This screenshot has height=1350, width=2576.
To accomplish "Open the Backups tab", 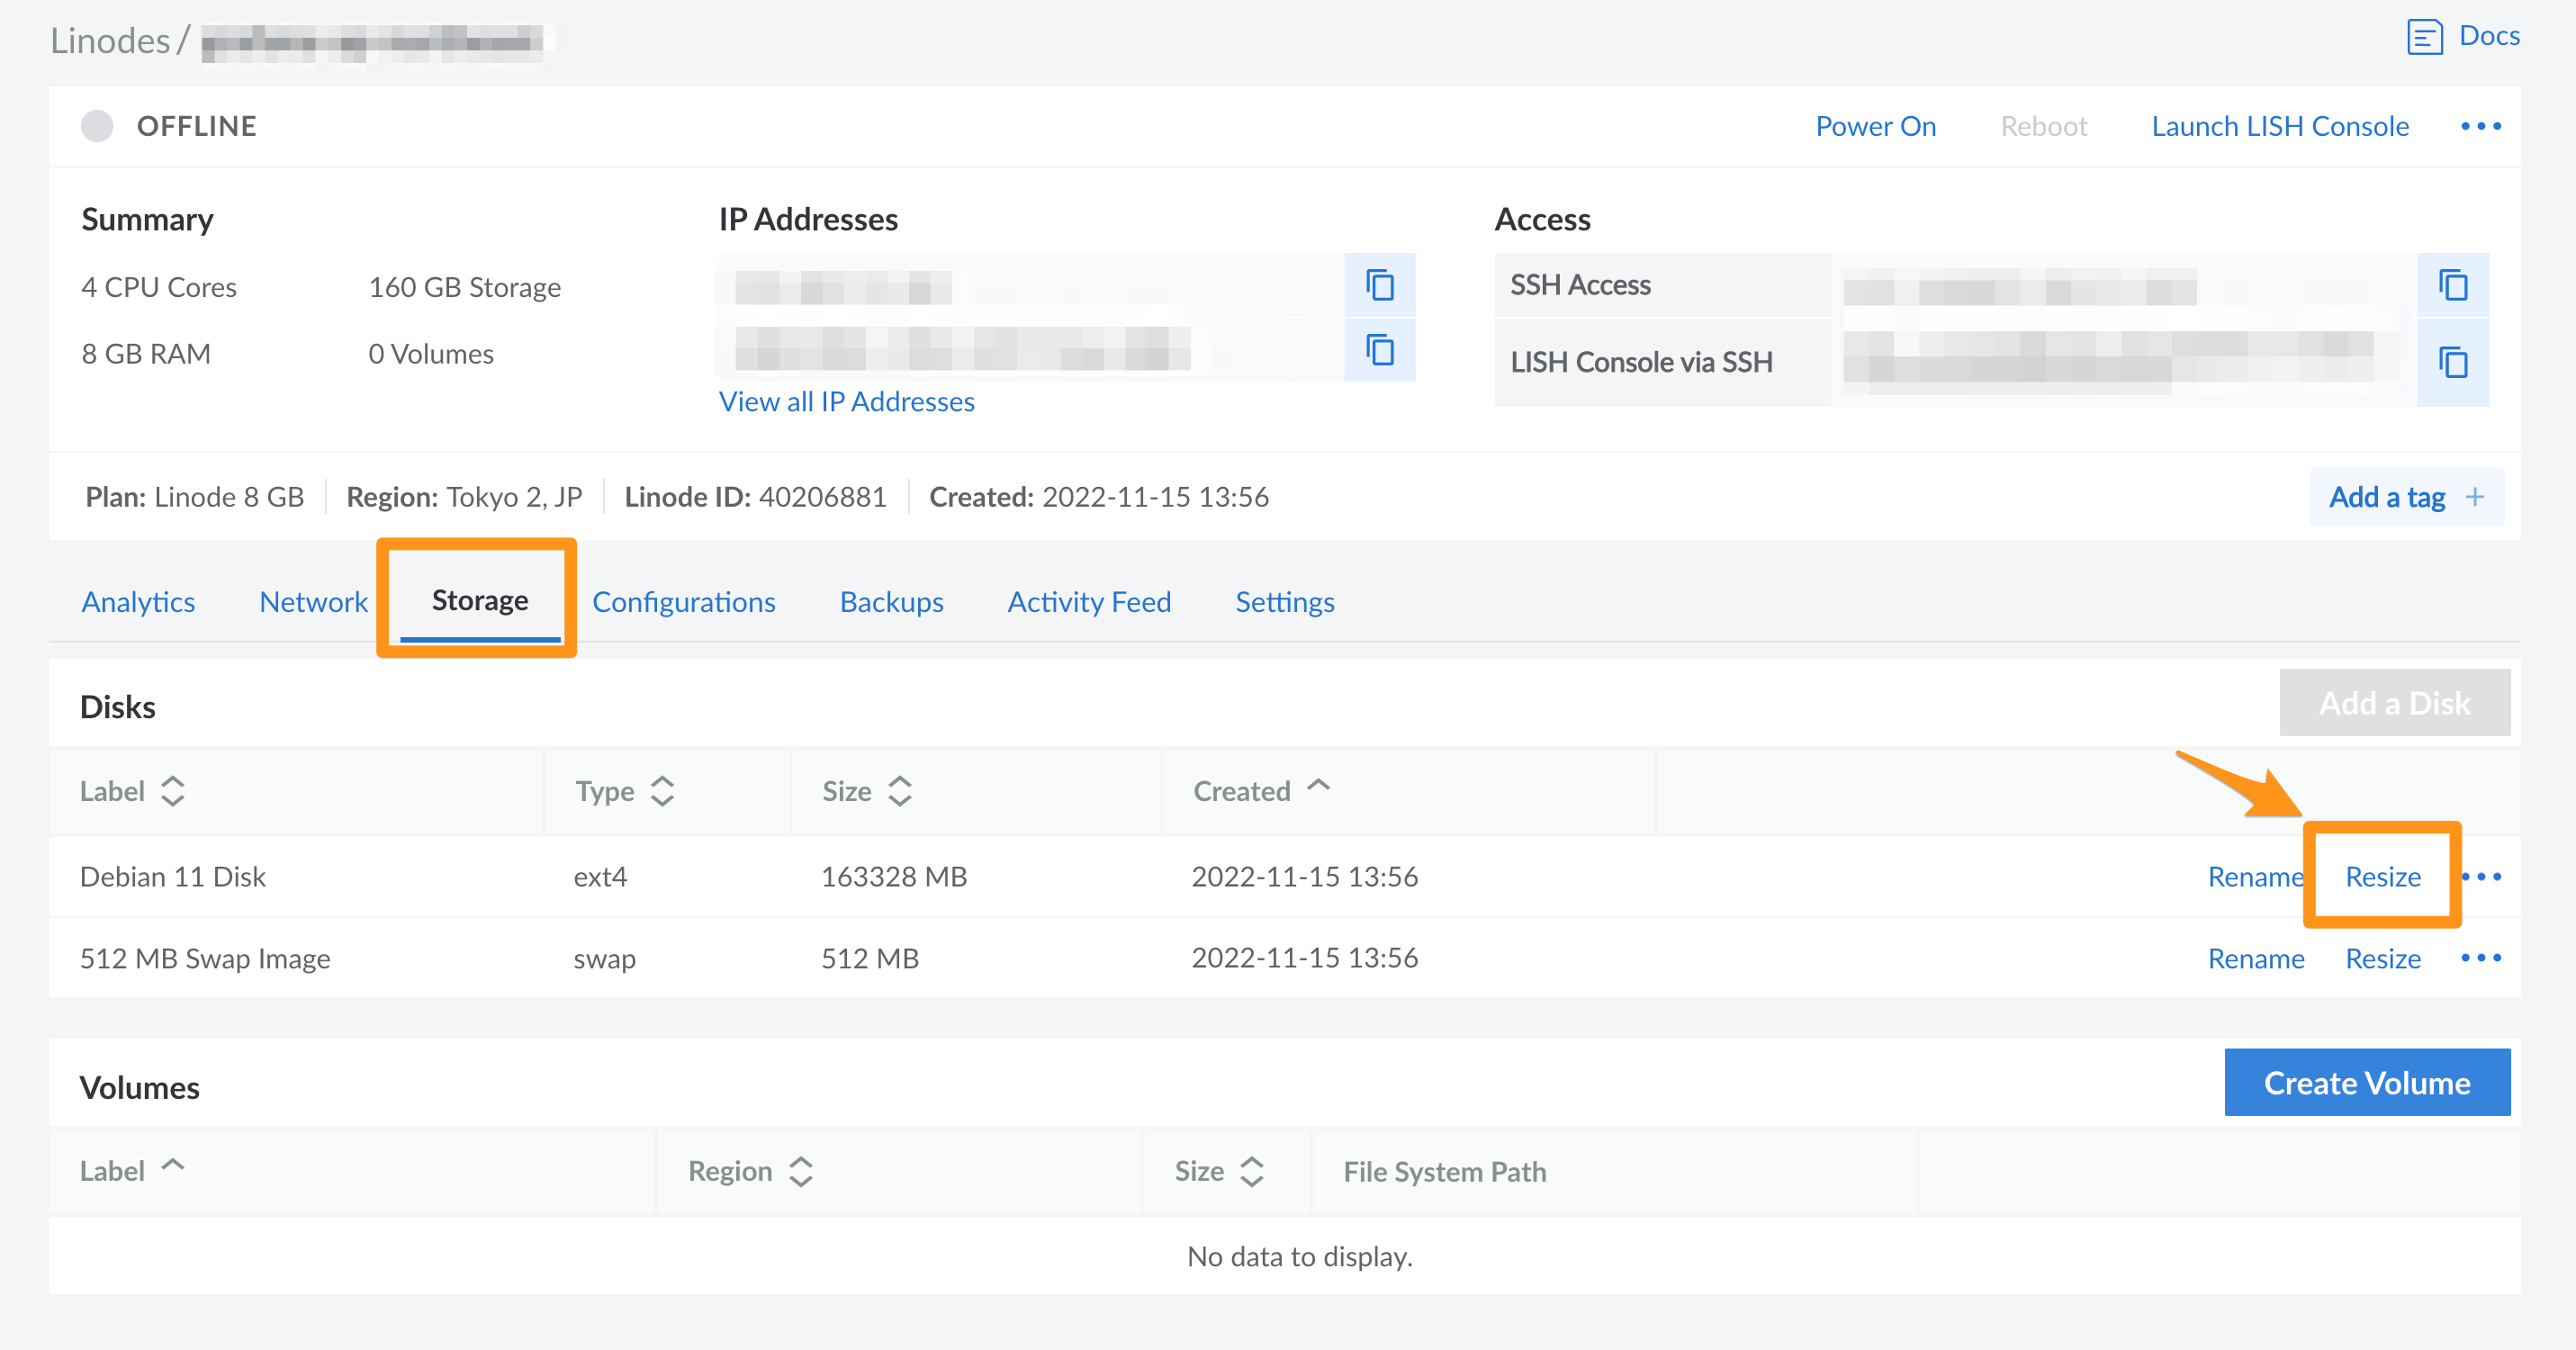I will tap(891, 602).
